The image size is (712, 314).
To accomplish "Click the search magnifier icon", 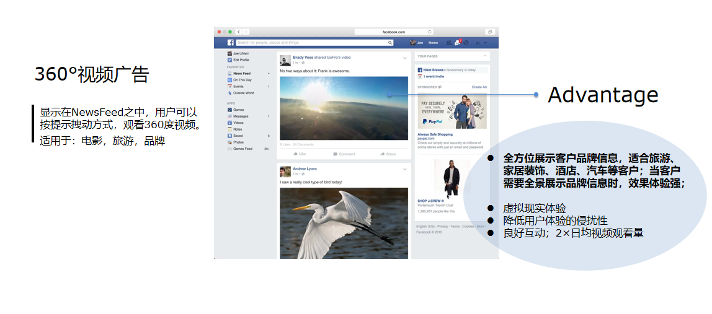I will [390, 43].
